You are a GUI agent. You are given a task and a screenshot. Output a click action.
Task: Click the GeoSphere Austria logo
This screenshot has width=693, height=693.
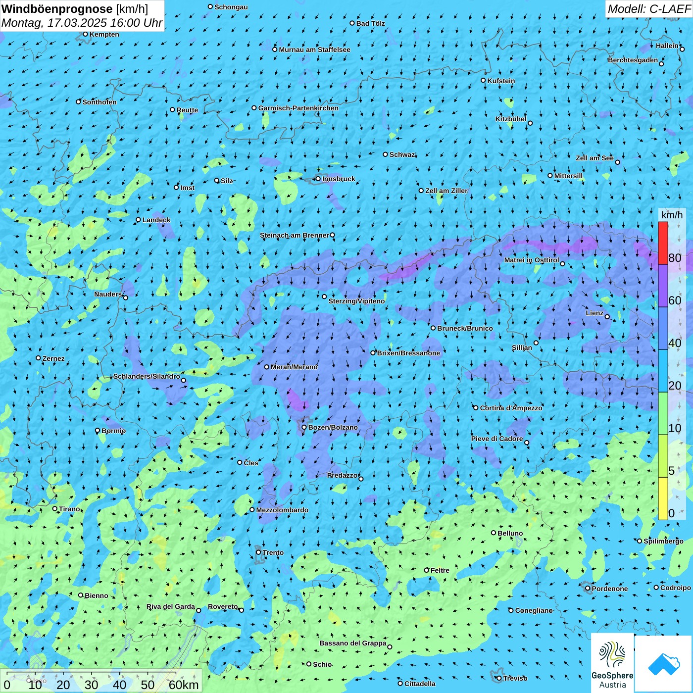[x=612, y=664]
